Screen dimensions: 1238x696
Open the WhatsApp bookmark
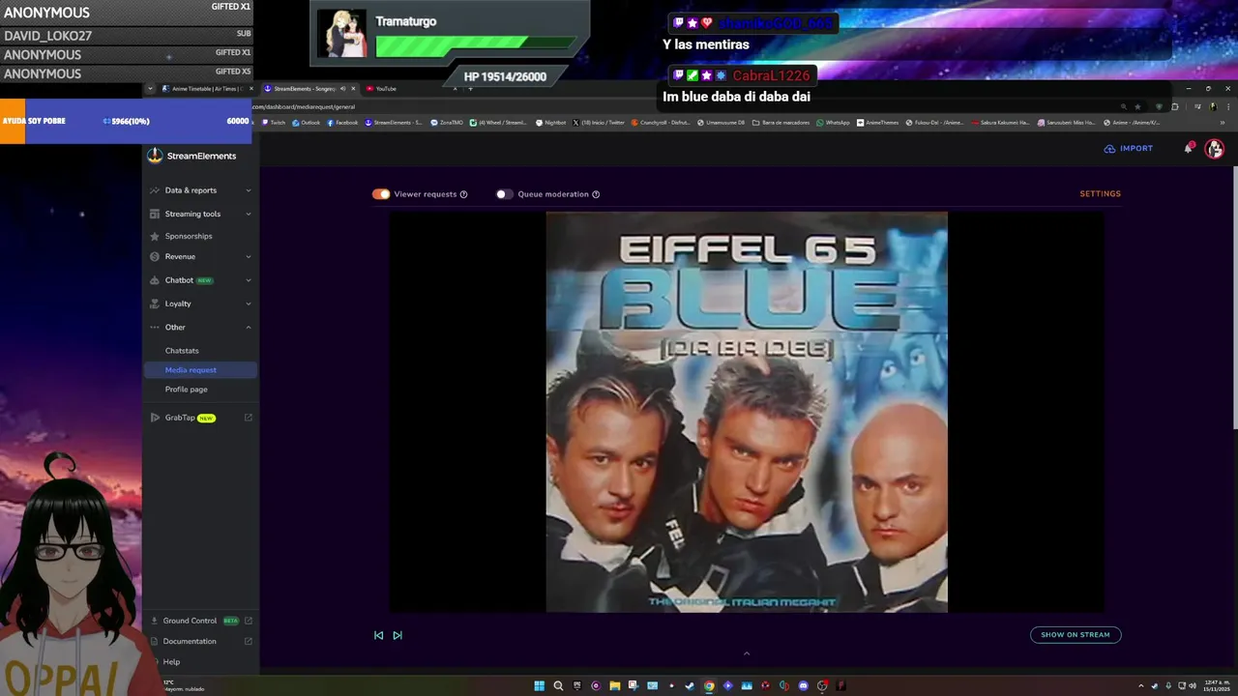834,123
